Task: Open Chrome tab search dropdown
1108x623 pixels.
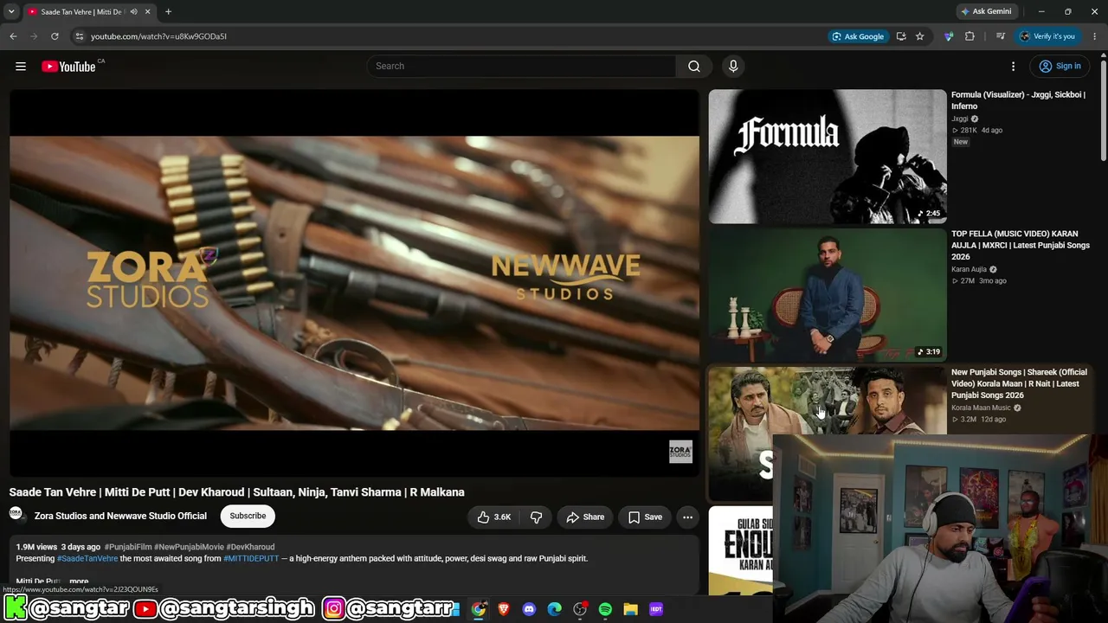Action: click(x=11, y=11)
